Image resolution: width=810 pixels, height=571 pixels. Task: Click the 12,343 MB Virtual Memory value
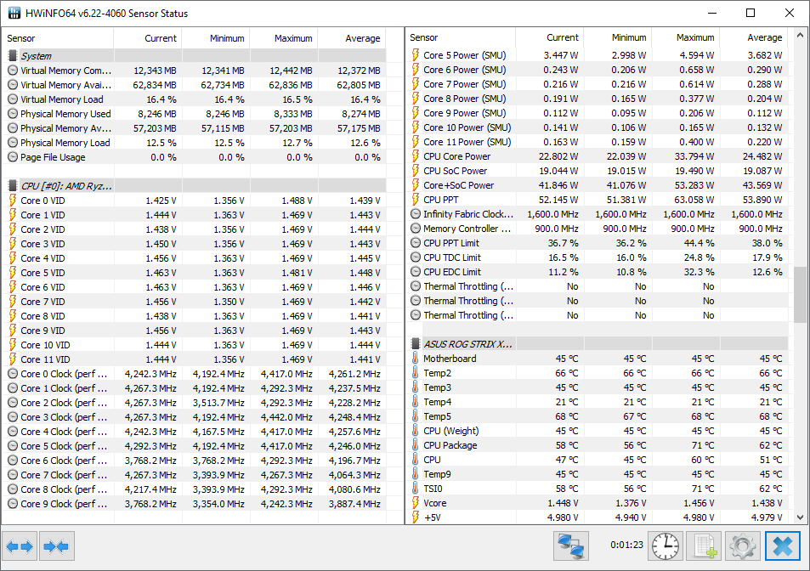155,71
